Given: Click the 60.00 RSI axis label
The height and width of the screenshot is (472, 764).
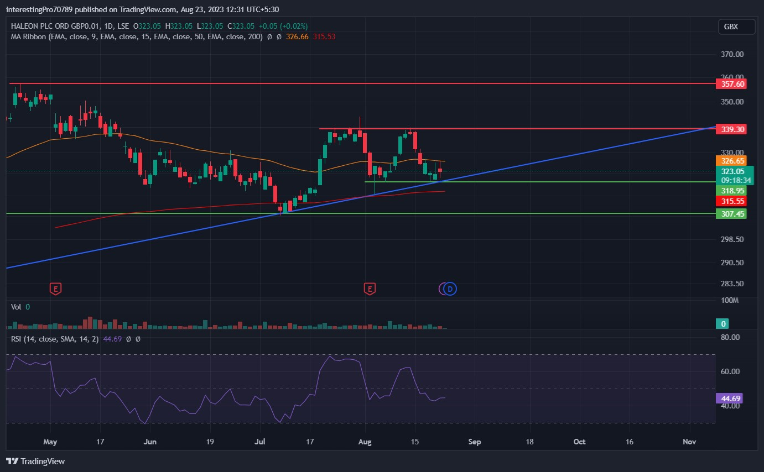Looking at the screenshot, I should (730, 371).
